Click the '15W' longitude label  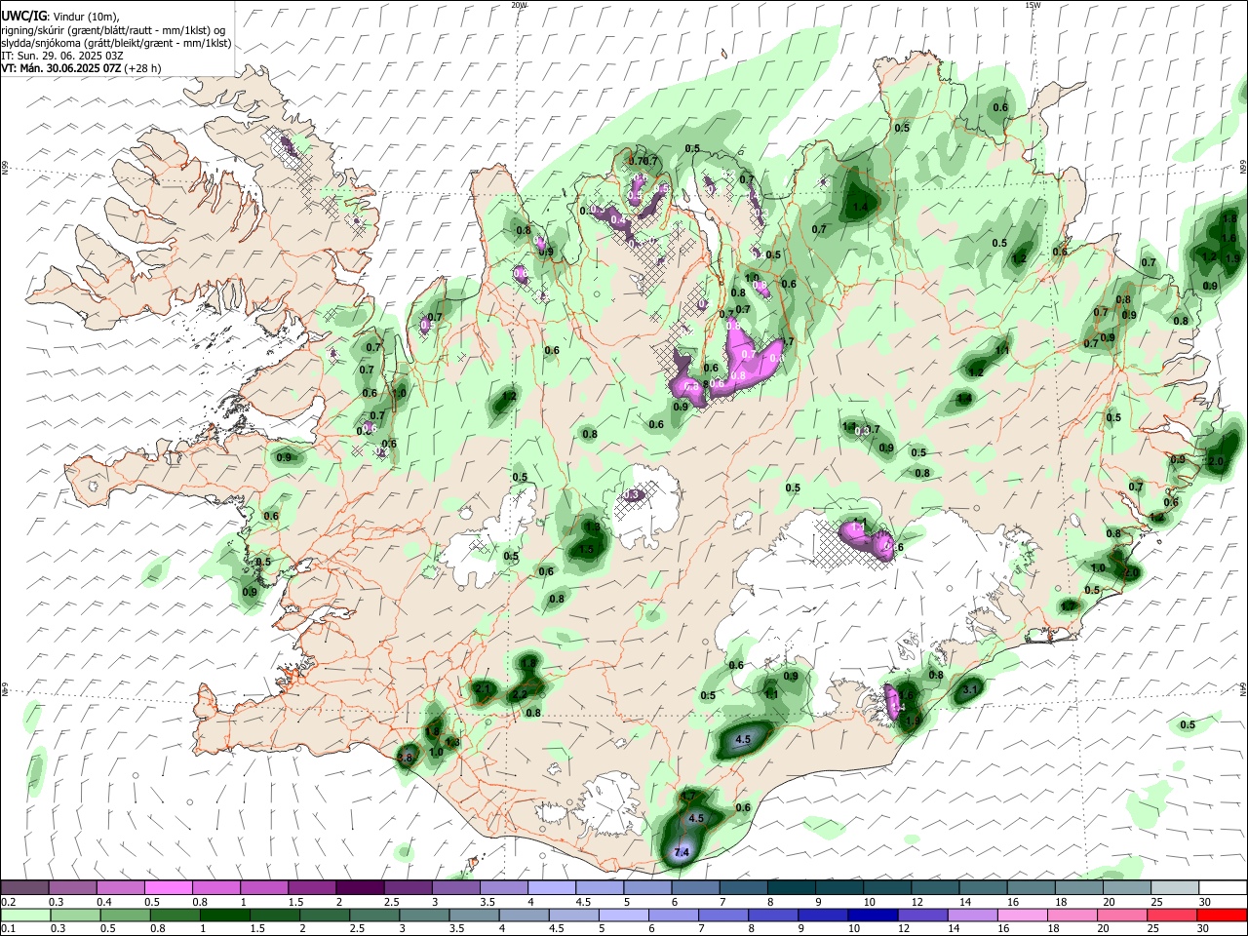click(1033, 5)
